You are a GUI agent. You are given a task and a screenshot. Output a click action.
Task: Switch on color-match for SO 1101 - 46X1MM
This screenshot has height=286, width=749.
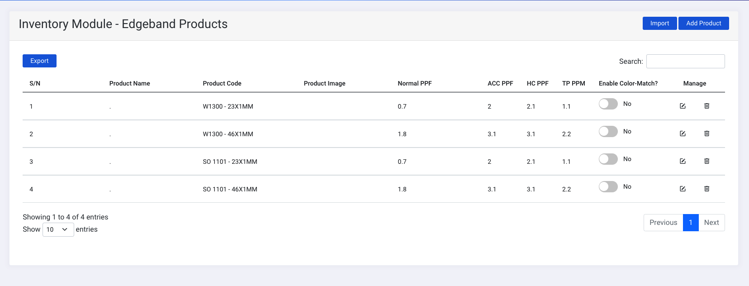point(608,187)
